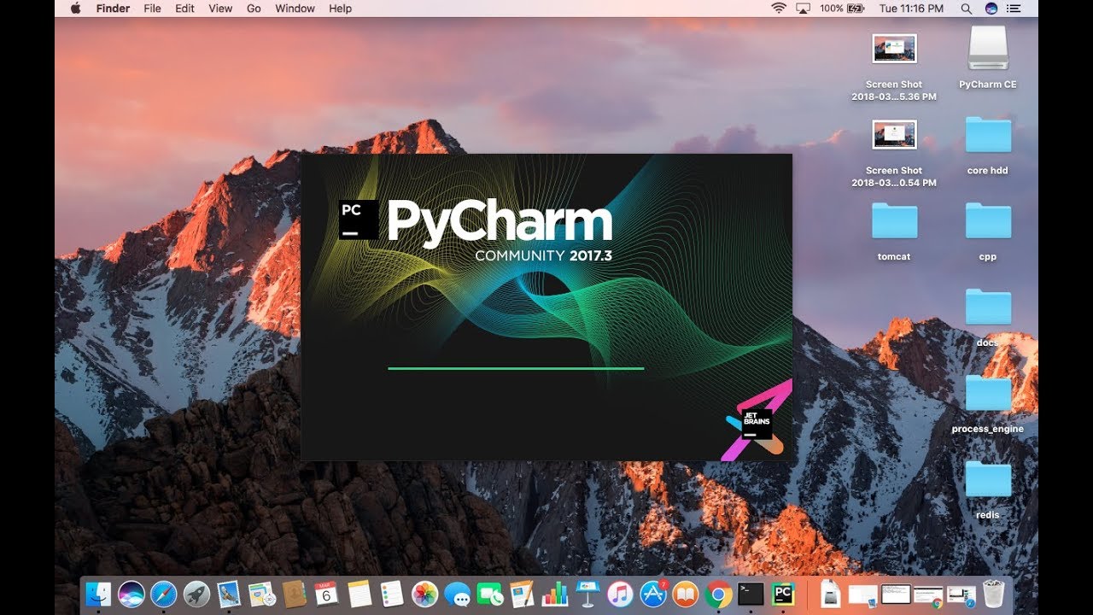Image resolution: width=1093 pixels, height=615 pixels.
Task: Open Notes icon in the dock
Action: click(x=359, y=594)
